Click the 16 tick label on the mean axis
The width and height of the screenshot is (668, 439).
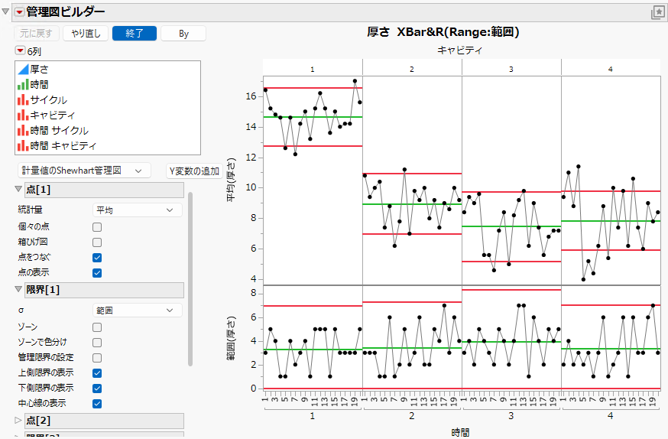tap(251, 96)
